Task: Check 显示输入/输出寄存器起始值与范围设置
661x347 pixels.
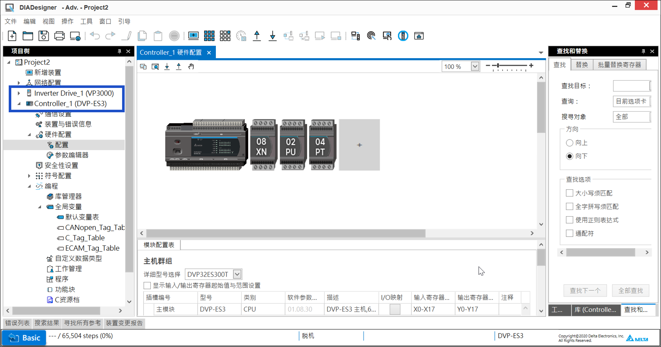Action: click(x=147, y=285)
